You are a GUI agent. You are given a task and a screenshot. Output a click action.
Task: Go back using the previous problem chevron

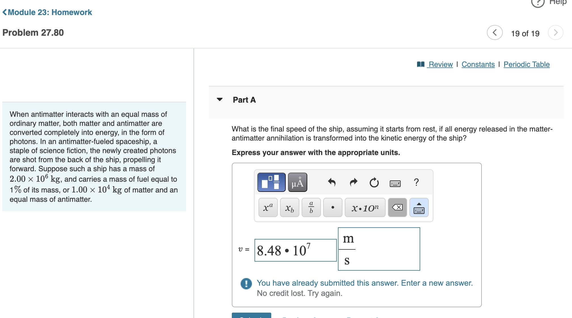click(494, 33)
